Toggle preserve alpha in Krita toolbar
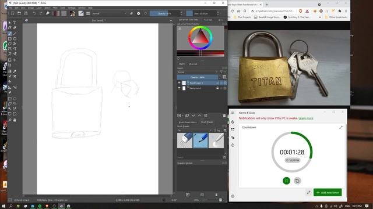Viewport: 373px width, 209px height. pyautogui.click(x=139, y=13)
